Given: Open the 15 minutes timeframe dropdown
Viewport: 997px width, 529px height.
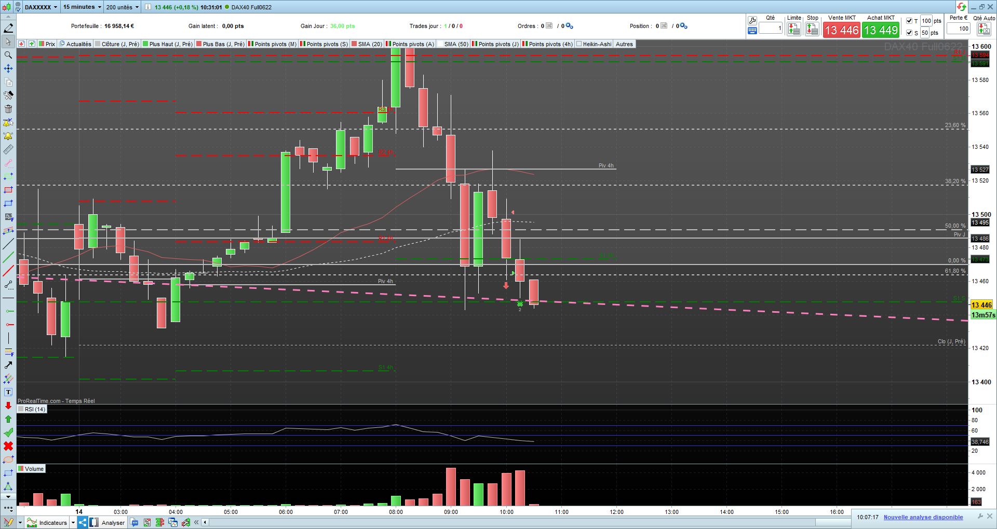Looking at the screenshot, I should click(x=82, y=7).
